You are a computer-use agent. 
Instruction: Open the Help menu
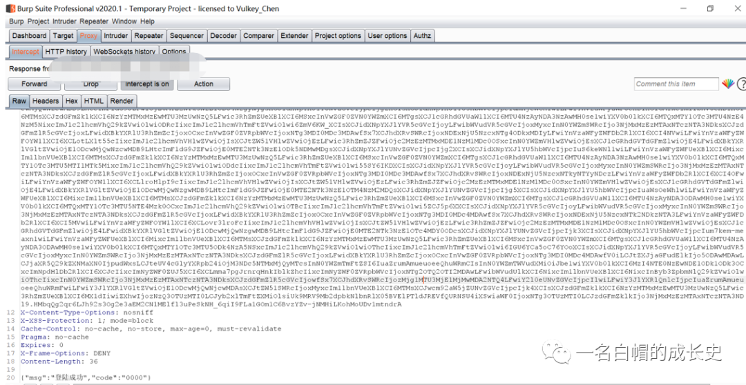[x=148, y=21]
